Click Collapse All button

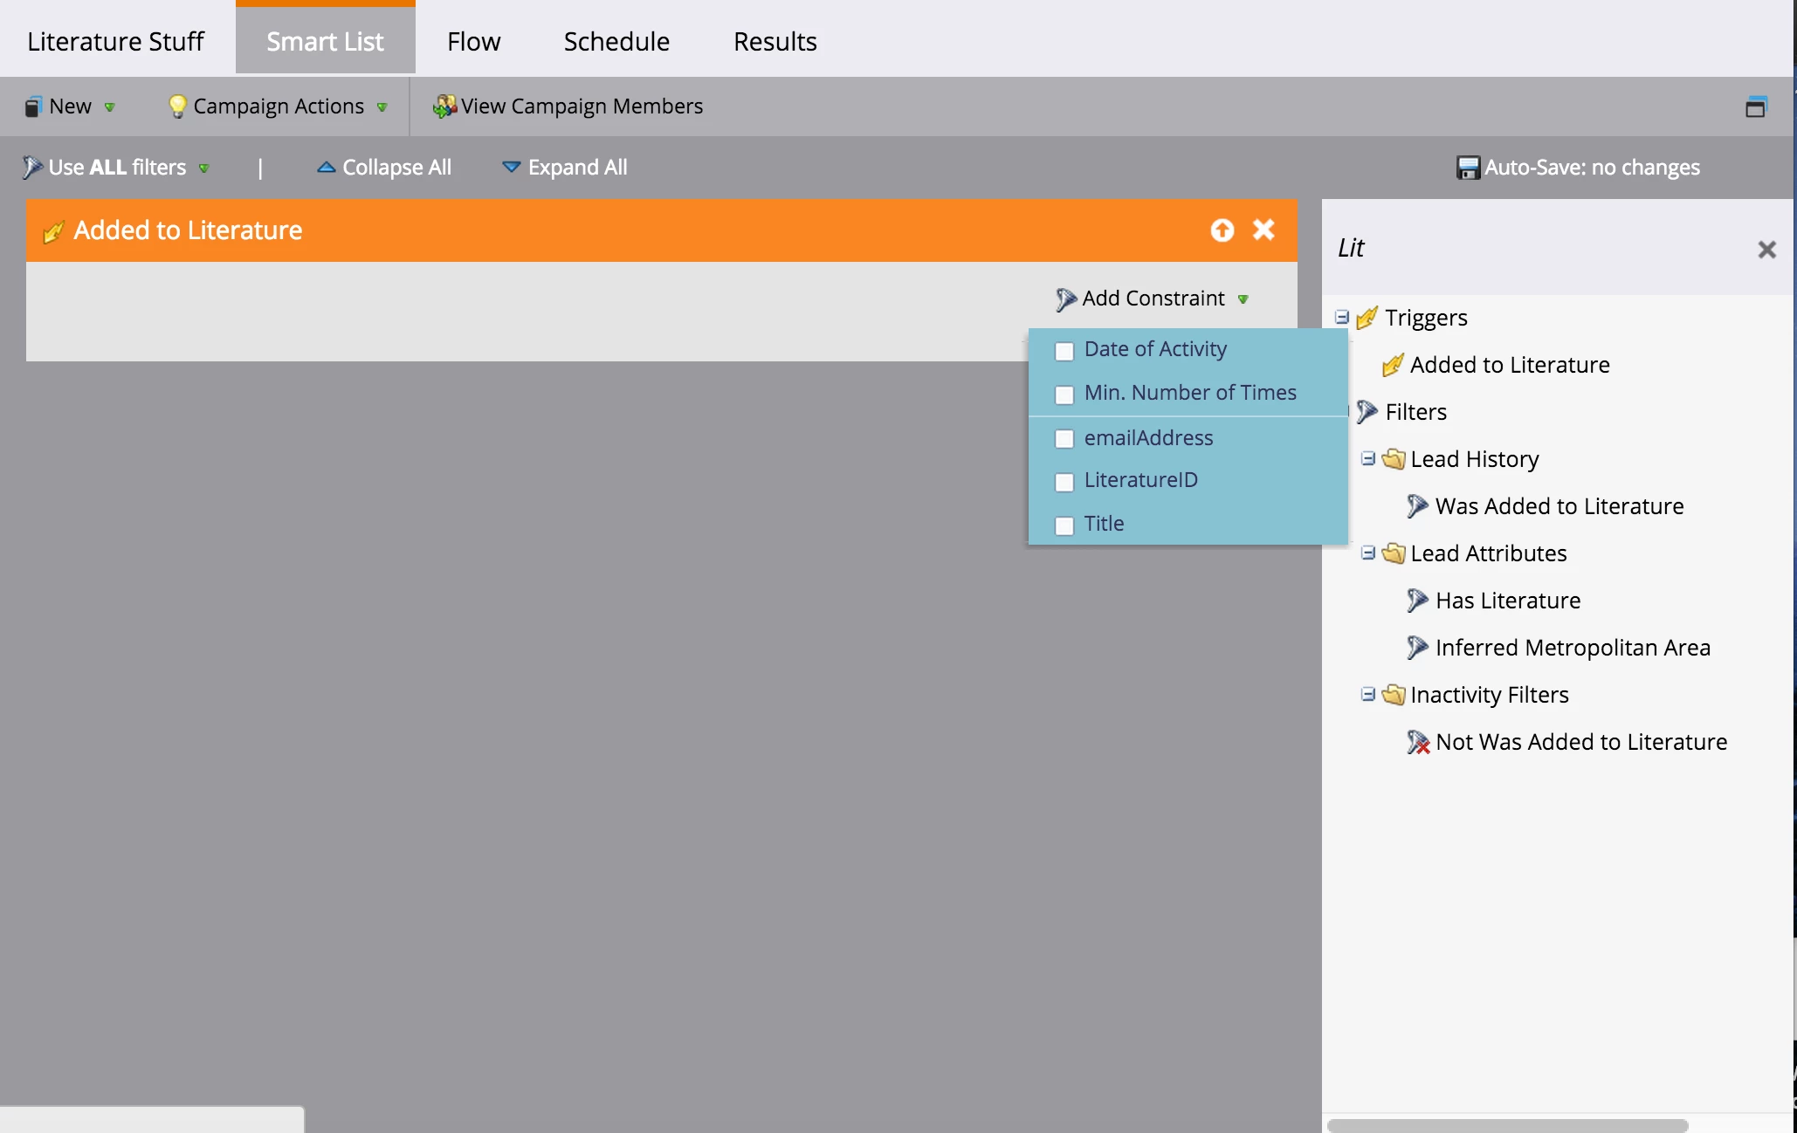coord(384,168)
